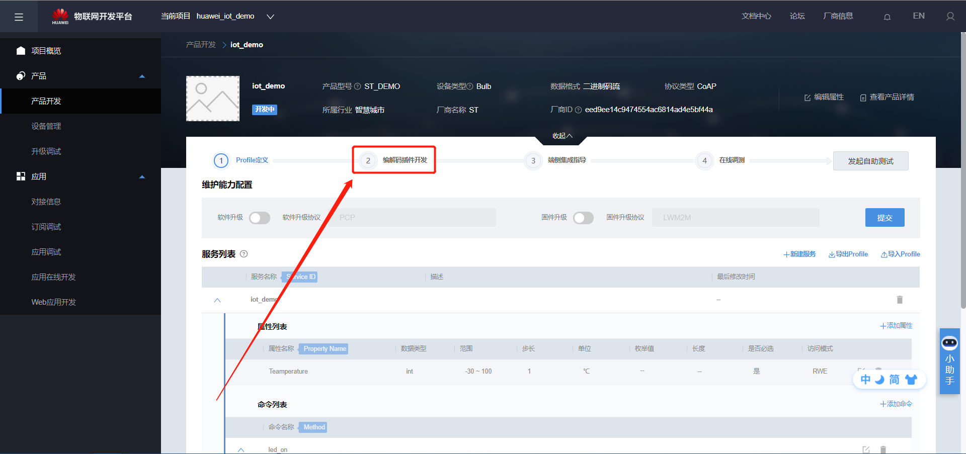Click the 项目概览 home icon
This screenshot has height=454, width=966.
pos(21,51)
